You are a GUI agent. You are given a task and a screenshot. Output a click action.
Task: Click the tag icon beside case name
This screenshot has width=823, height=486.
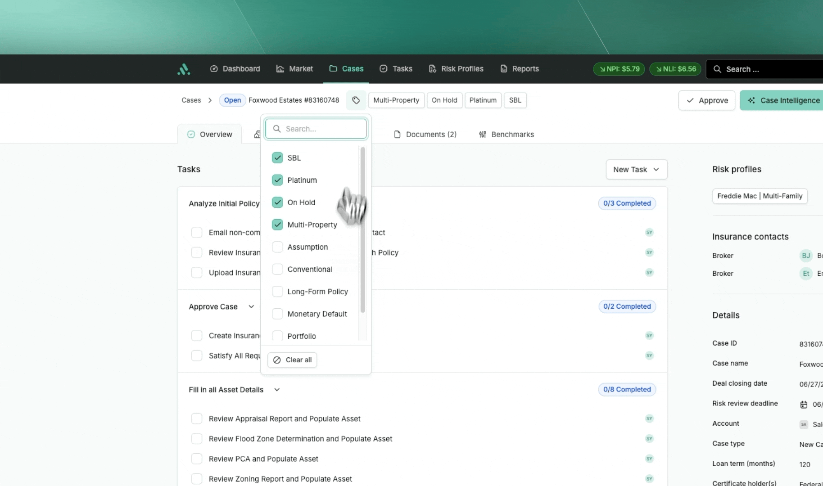click(356, 100)
